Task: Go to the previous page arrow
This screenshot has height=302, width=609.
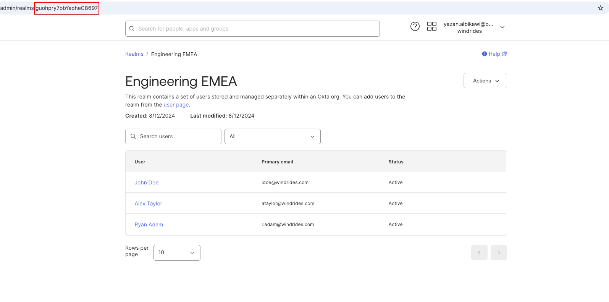Action: point(479,252)
